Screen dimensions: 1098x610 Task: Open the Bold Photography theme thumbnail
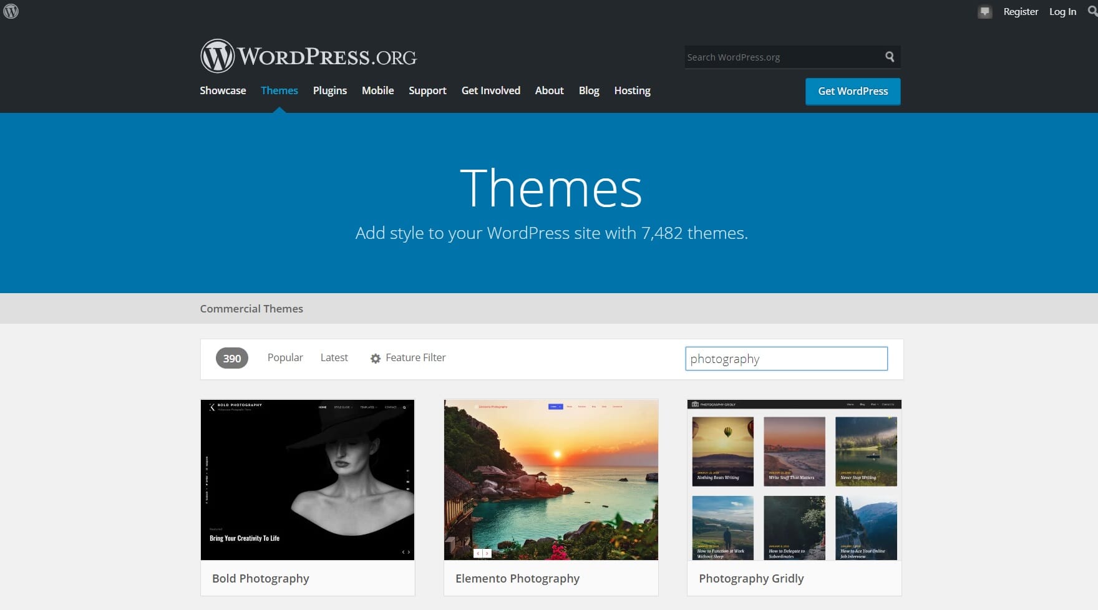click(308, 480)
